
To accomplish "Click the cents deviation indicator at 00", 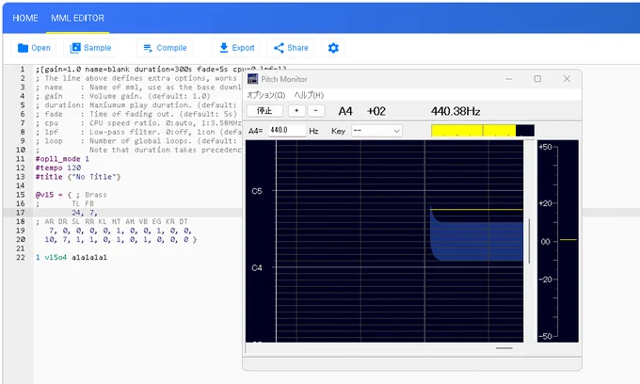I will pyautogui.click(x=568, y=240).
